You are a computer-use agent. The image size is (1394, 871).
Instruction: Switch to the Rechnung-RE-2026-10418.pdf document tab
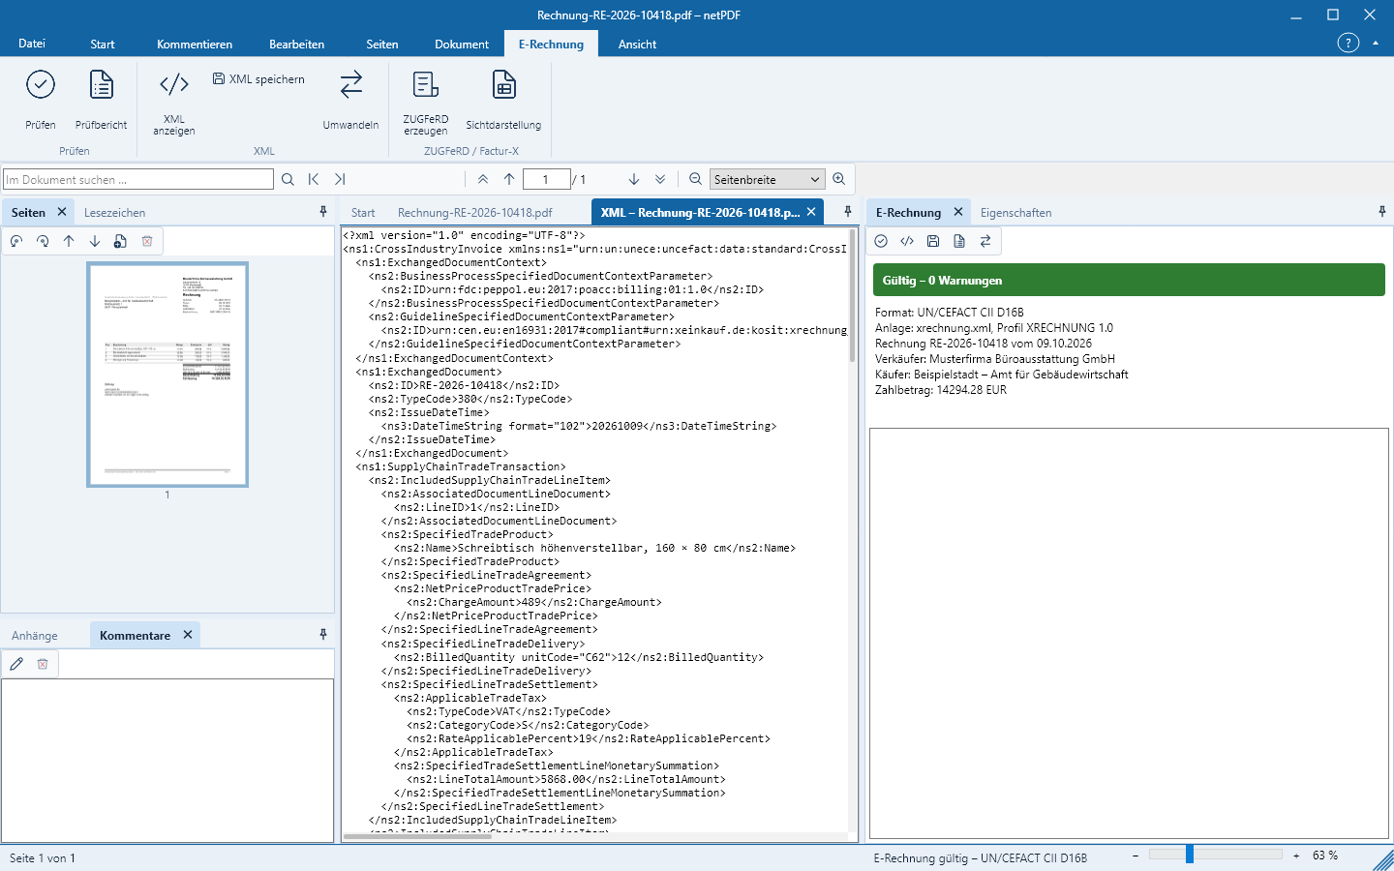[475, 213]
